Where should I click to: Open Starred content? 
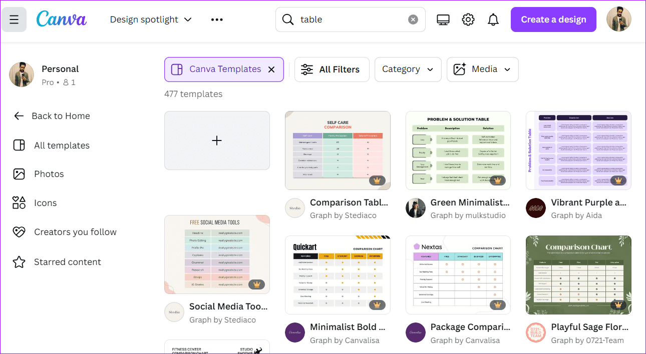(67, 261)
